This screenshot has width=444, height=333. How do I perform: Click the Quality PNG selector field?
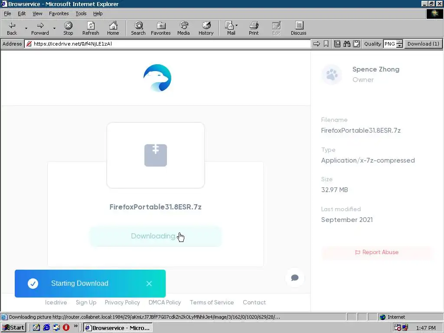click(390, 44)
